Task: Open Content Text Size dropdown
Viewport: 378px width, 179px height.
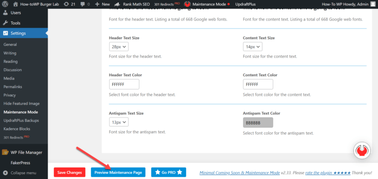Action: tap(252, 47)
